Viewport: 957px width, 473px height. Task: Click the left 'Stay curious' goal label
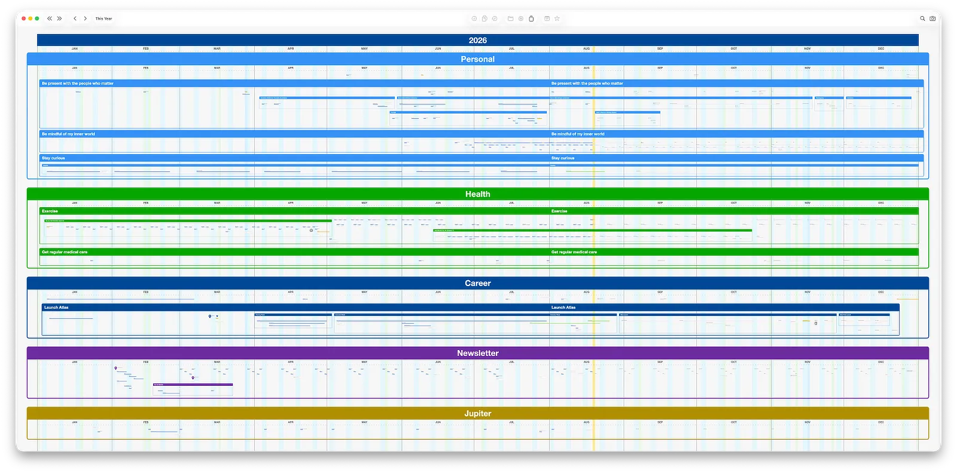coord(53,158)
